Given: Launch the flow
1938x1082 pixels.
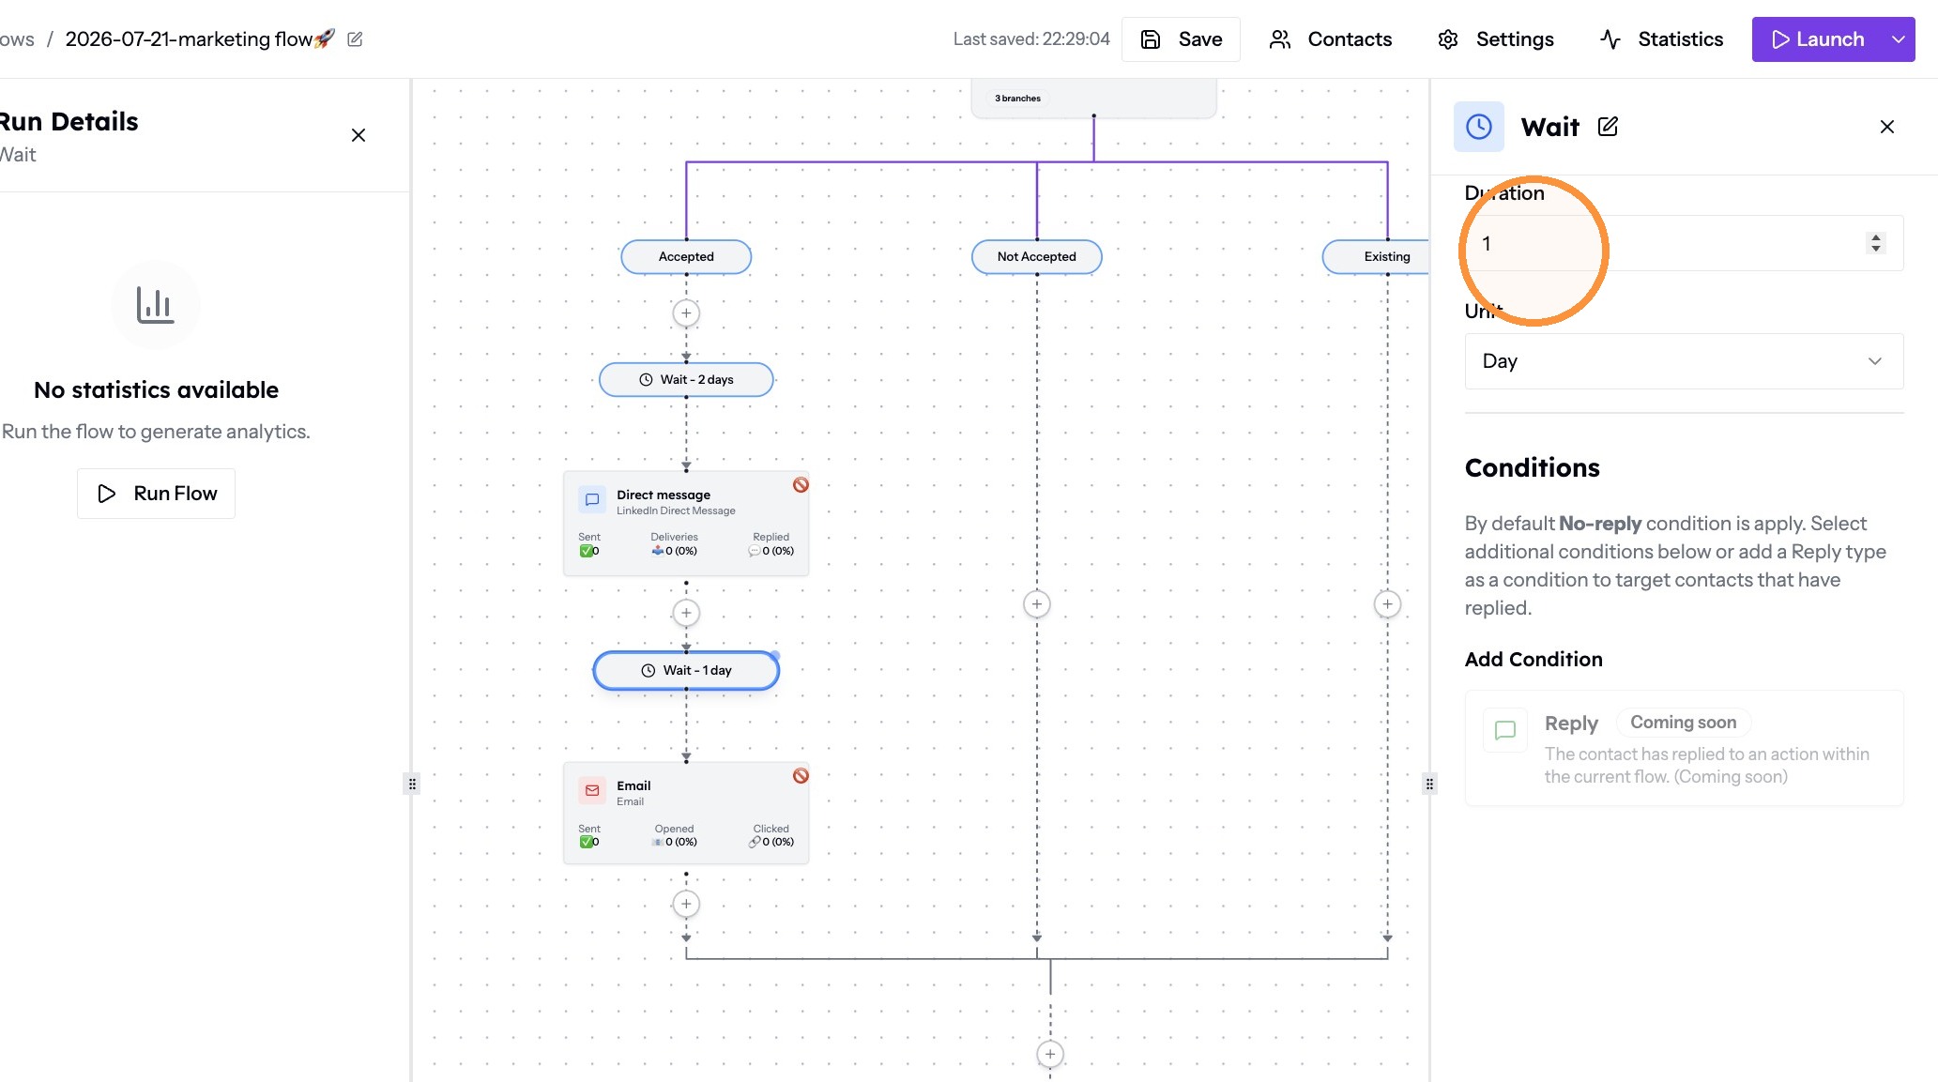Looking at the screenshot, I should point(1817,39).
